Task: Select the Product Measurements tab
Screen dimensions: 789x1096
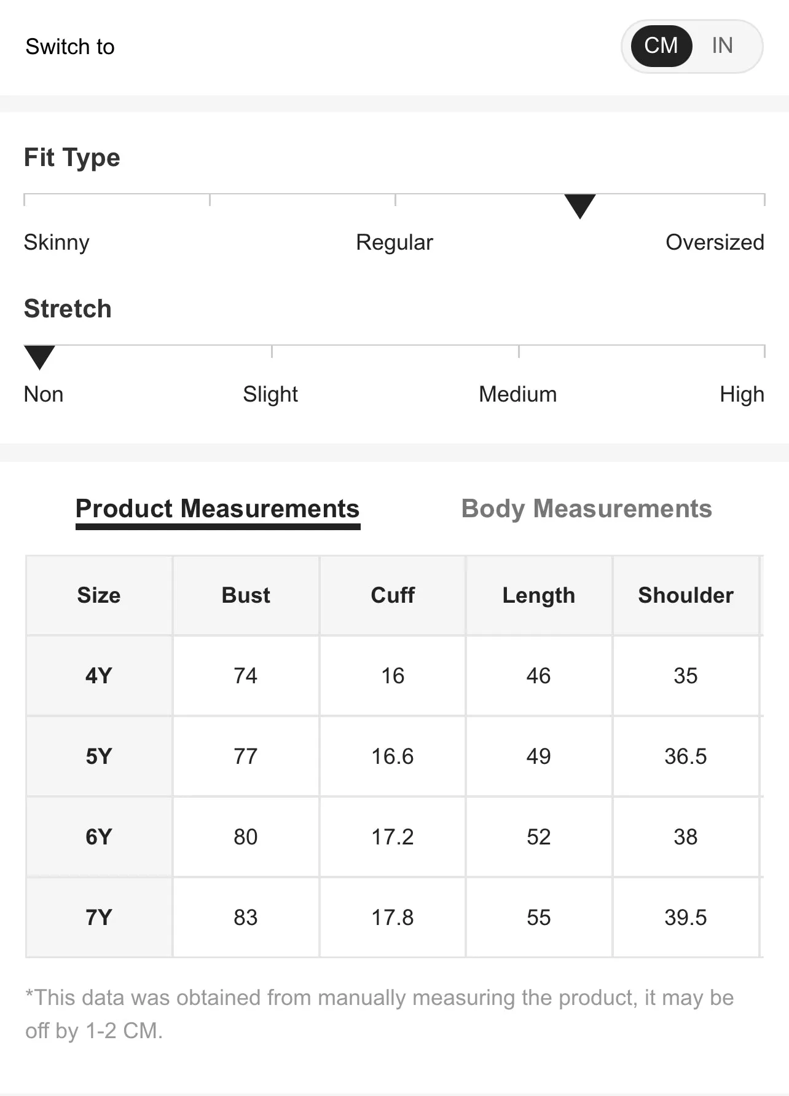Action: (x=218, y=509)
